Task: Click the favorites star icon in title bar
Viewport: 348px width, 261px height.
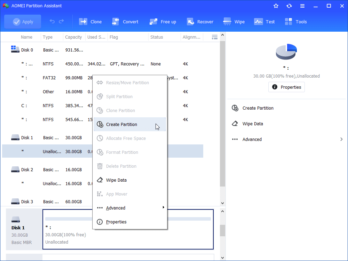Action: (x=276, y=6)
